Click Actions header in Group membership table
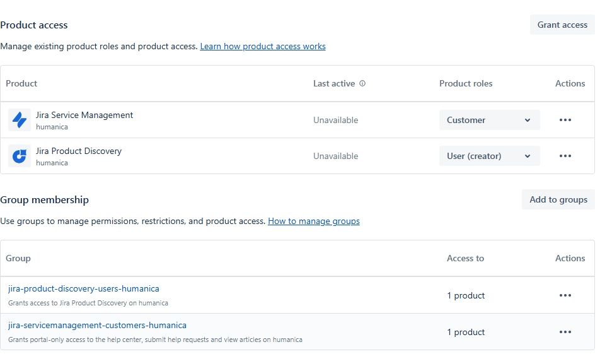The height and width of the screenshot is (354, 612). click(570, 258)
